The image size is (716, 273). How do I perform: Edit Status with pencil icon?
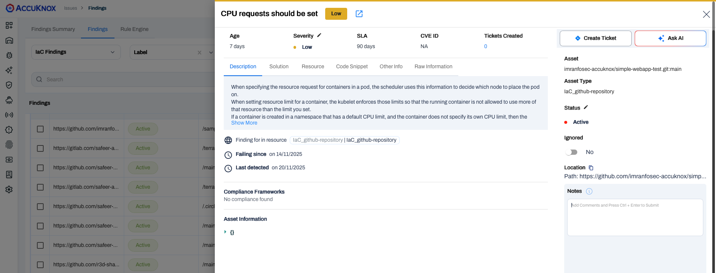tap(586, 107)
